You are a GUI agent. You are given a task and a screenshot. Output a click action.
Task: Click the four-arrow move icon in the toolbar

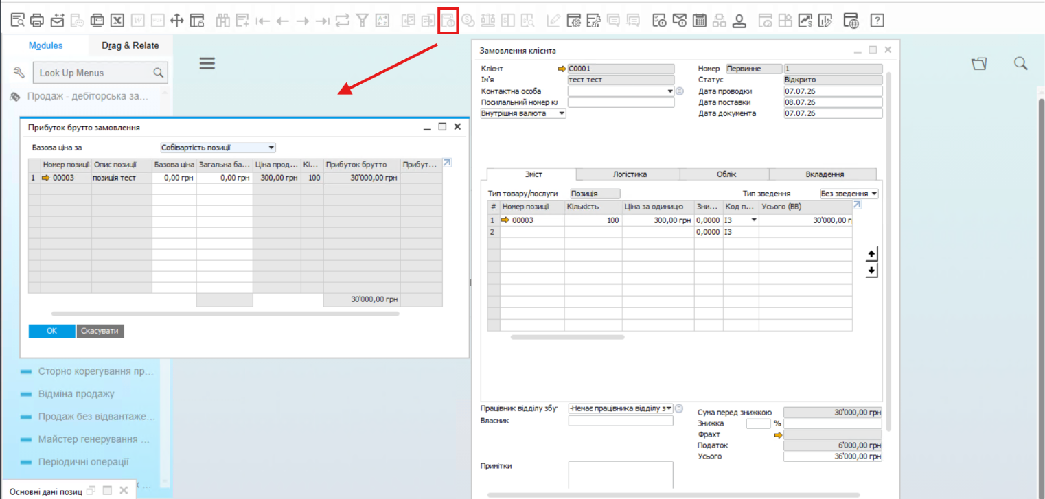coord(177,21)
